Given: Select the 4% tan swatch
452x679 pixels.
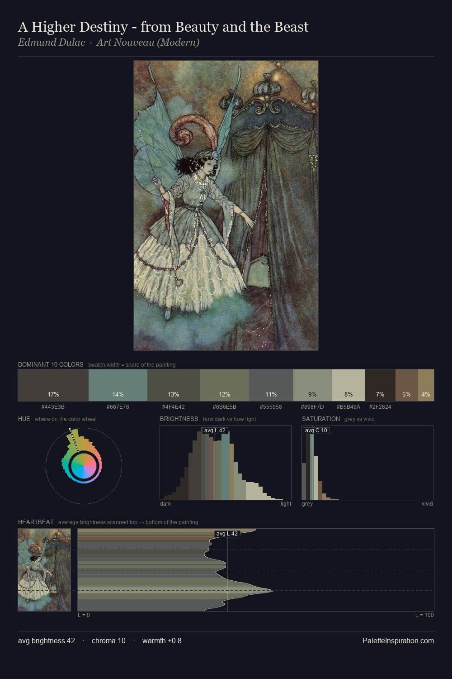Looking at the screenshot, I should [x=426, y=385].
